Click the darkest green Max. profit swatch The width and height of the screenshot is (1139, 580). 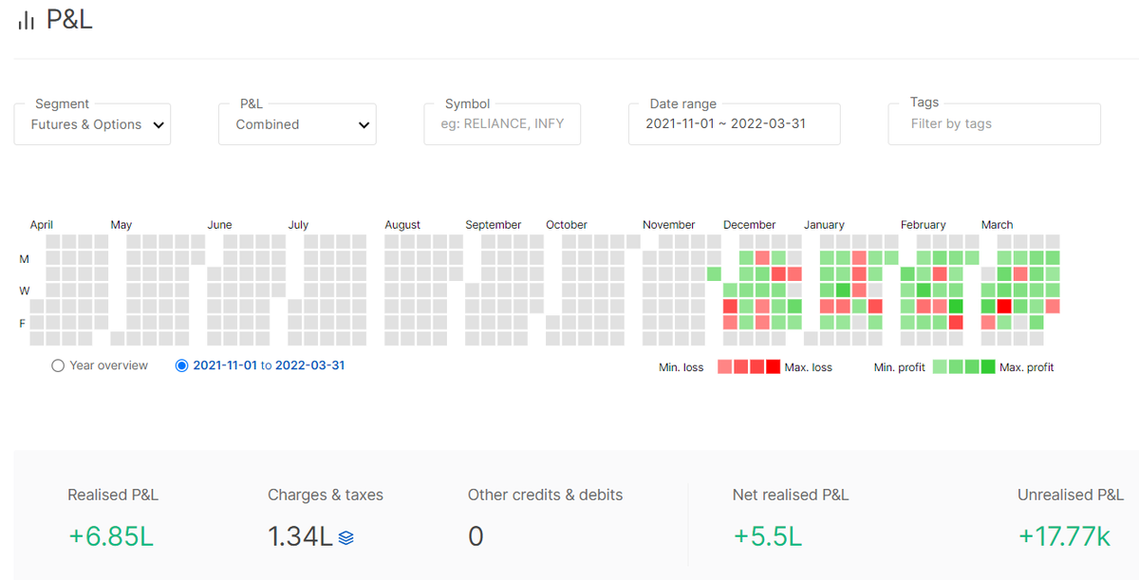(988, 366)
